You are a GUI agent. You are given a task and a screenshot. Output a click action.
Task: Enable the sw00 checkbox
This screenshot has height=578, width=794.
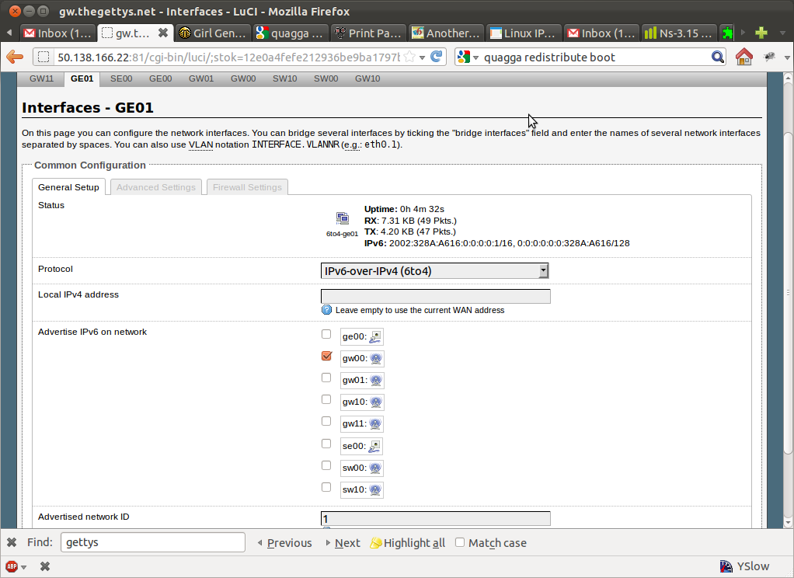pos(326,465)
